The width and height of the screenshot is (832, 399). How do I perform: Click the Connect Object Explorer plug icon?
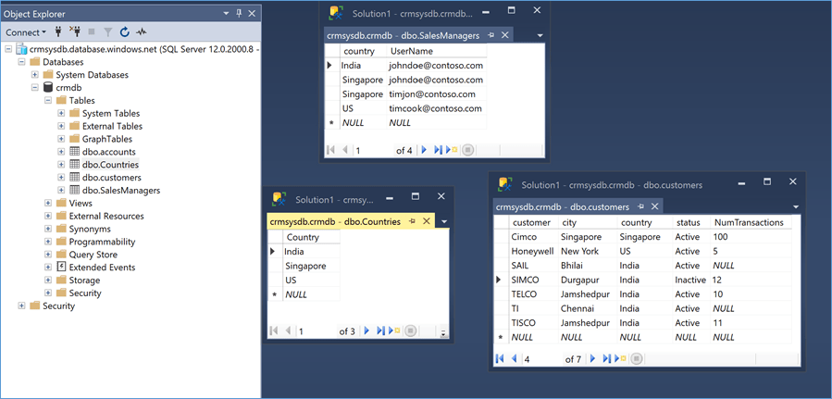[58, 32]
